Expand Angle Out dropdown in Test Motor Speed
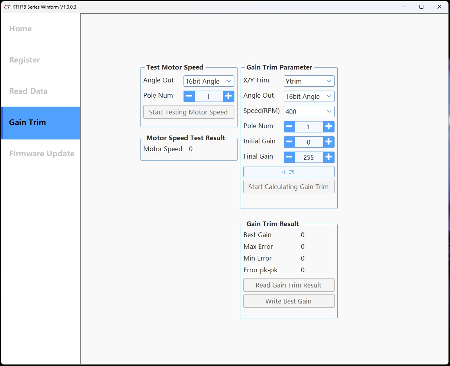Viewport: 450px width, 366px height. click(209, 81)
